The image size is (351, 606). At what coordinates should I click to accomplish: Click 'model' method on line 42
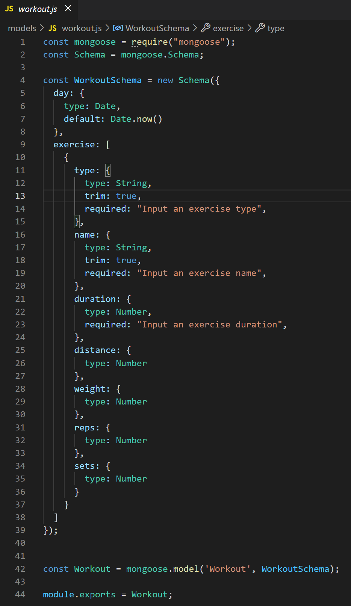pyautogui.click(x=186, y=569)
